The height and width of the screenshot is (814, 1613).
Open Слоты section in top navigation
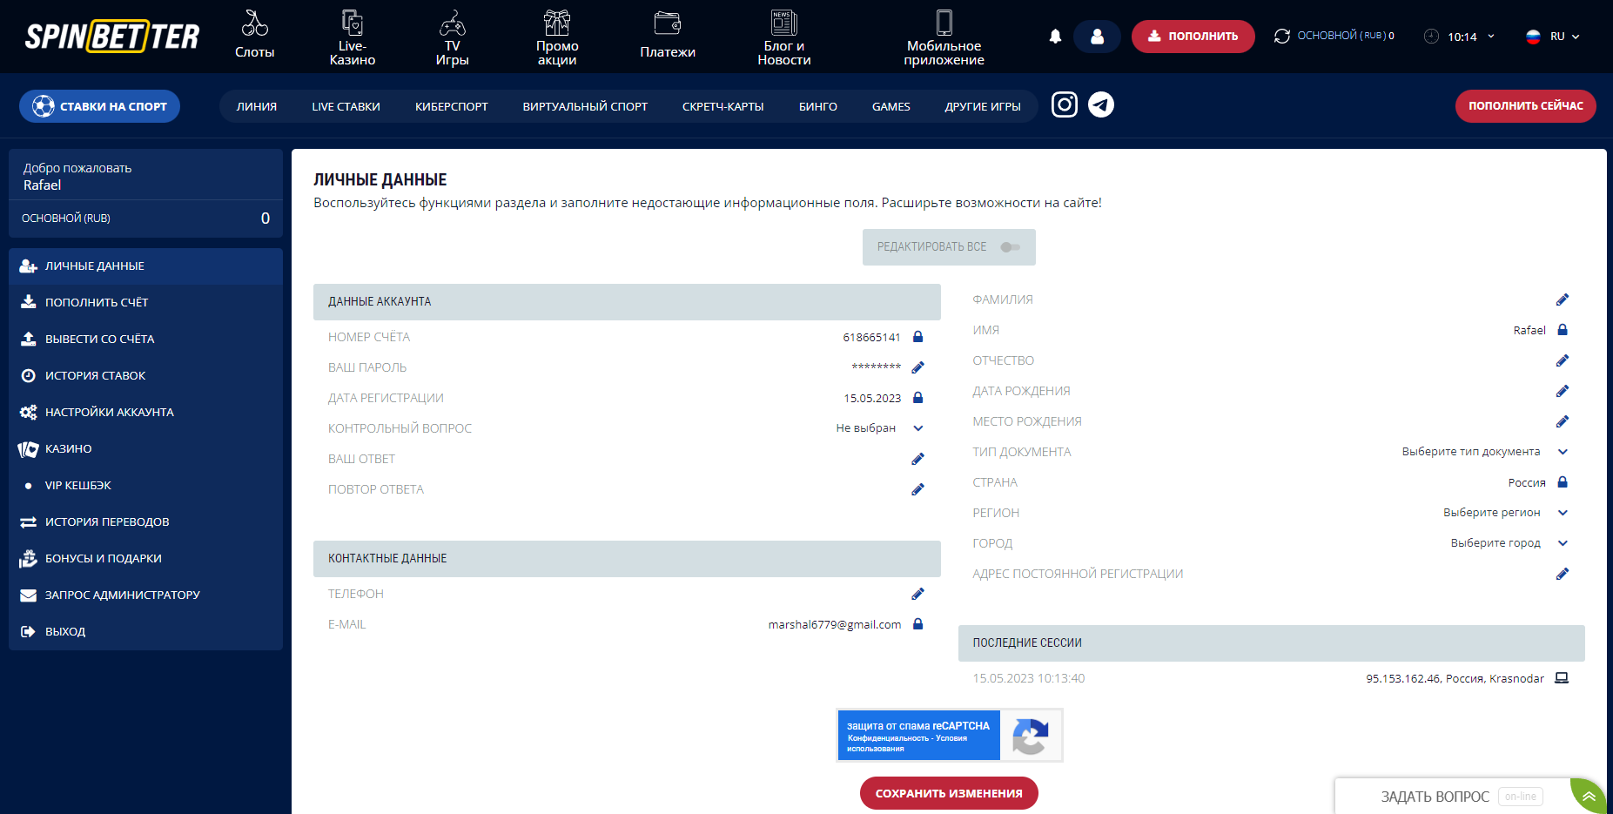click(x=254, y=37)
